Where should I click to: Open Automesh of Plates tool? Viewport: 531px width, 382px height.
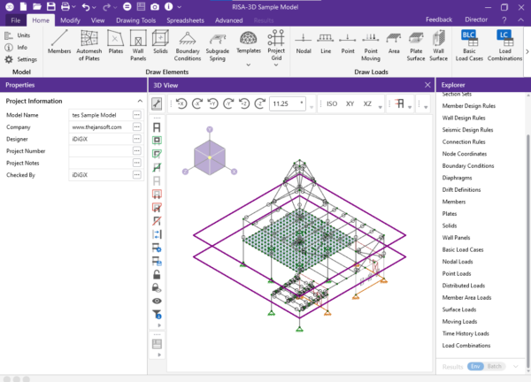click(89, 46)
